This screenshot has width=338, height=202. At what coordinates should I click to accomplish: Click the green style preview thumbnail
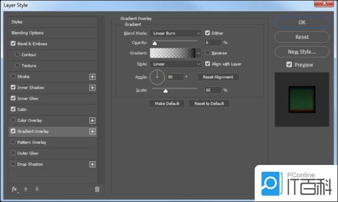302,100
